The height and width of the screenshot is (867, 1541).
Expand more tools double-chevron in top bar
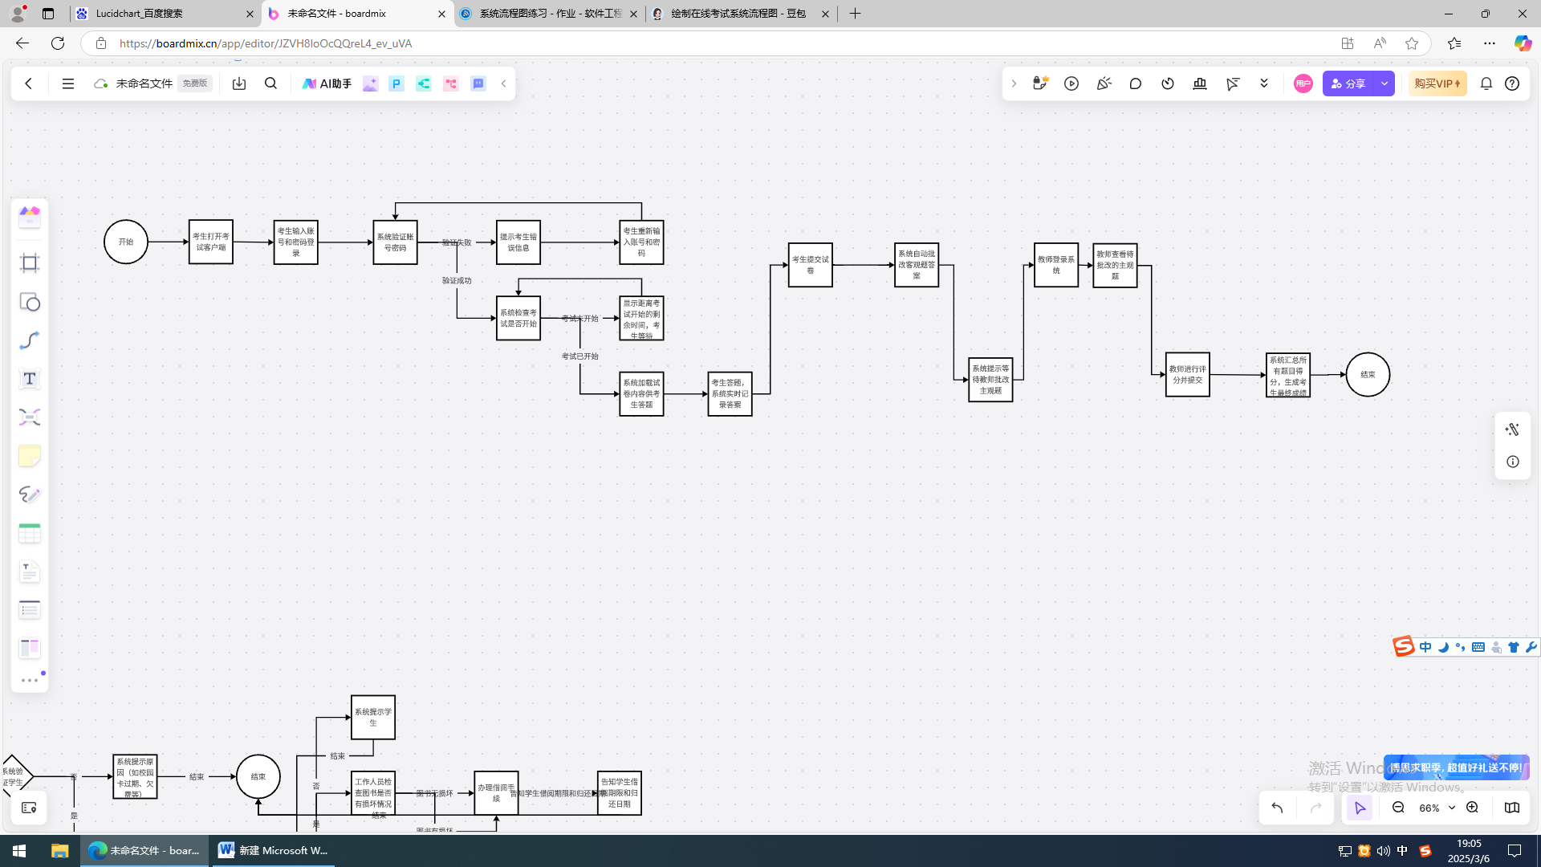[1264, 83]
